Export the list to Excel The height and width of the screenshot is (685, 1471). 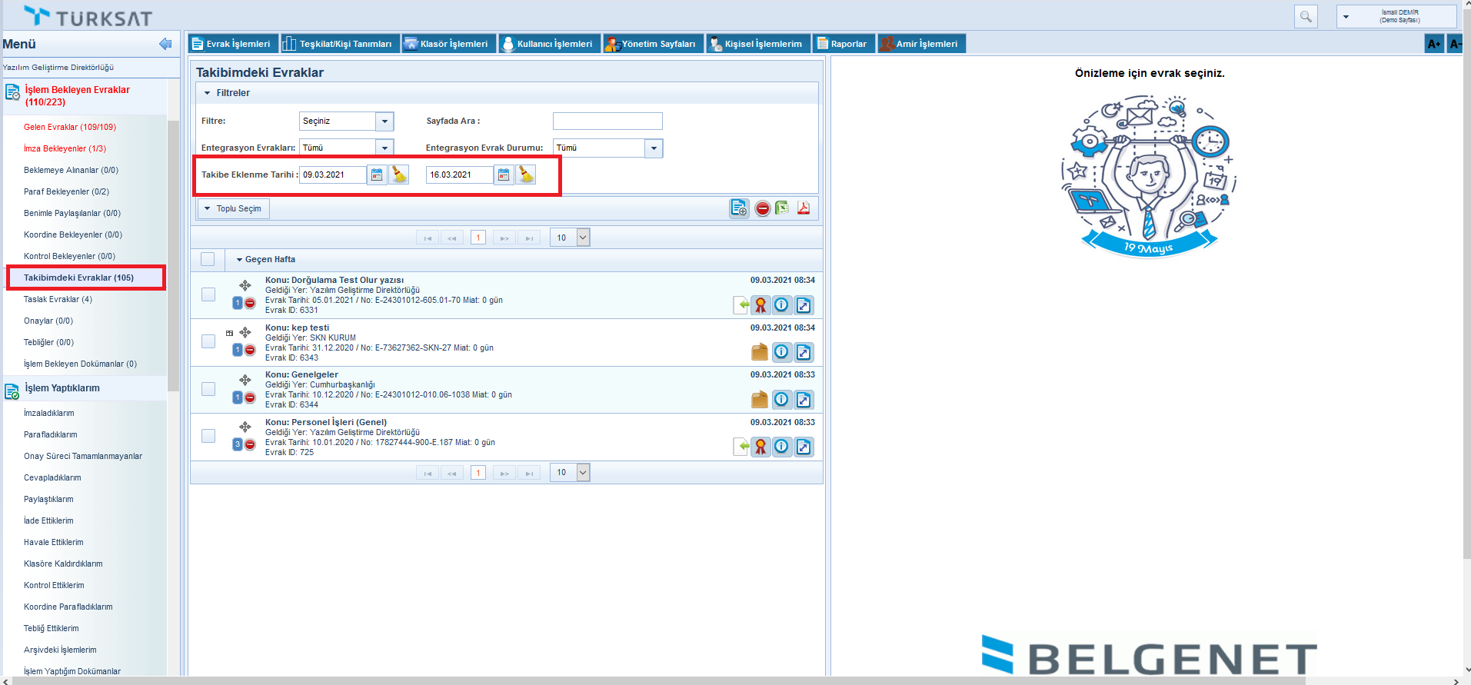(782, 208)
